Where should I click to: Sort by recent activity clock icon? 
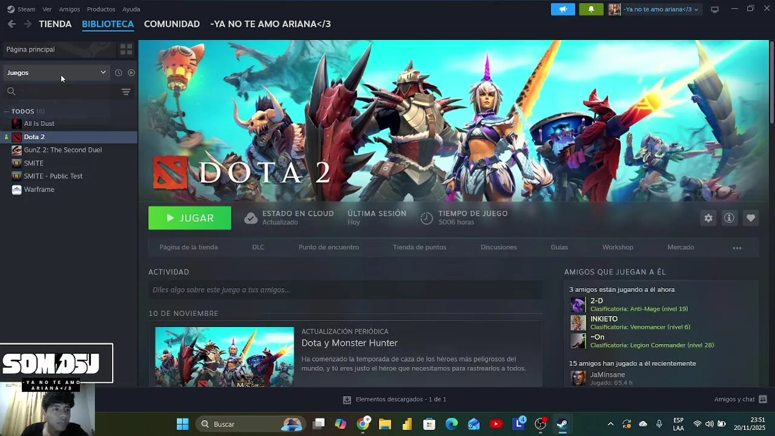click(x=118, y=73)
